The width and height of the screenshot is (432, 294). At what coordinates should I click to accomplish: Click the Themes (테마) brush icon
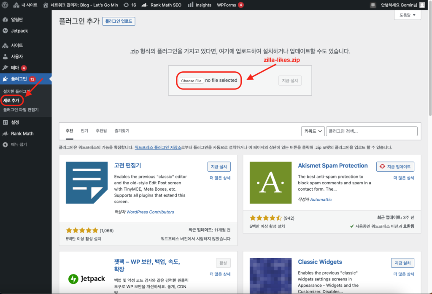point(5,68)
